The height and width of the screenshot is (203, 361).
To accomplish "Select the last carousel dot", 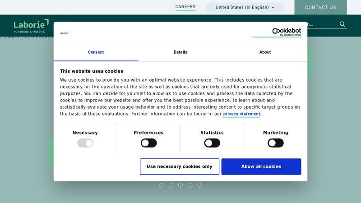I will pyautogui.click(x=199, y=185).
